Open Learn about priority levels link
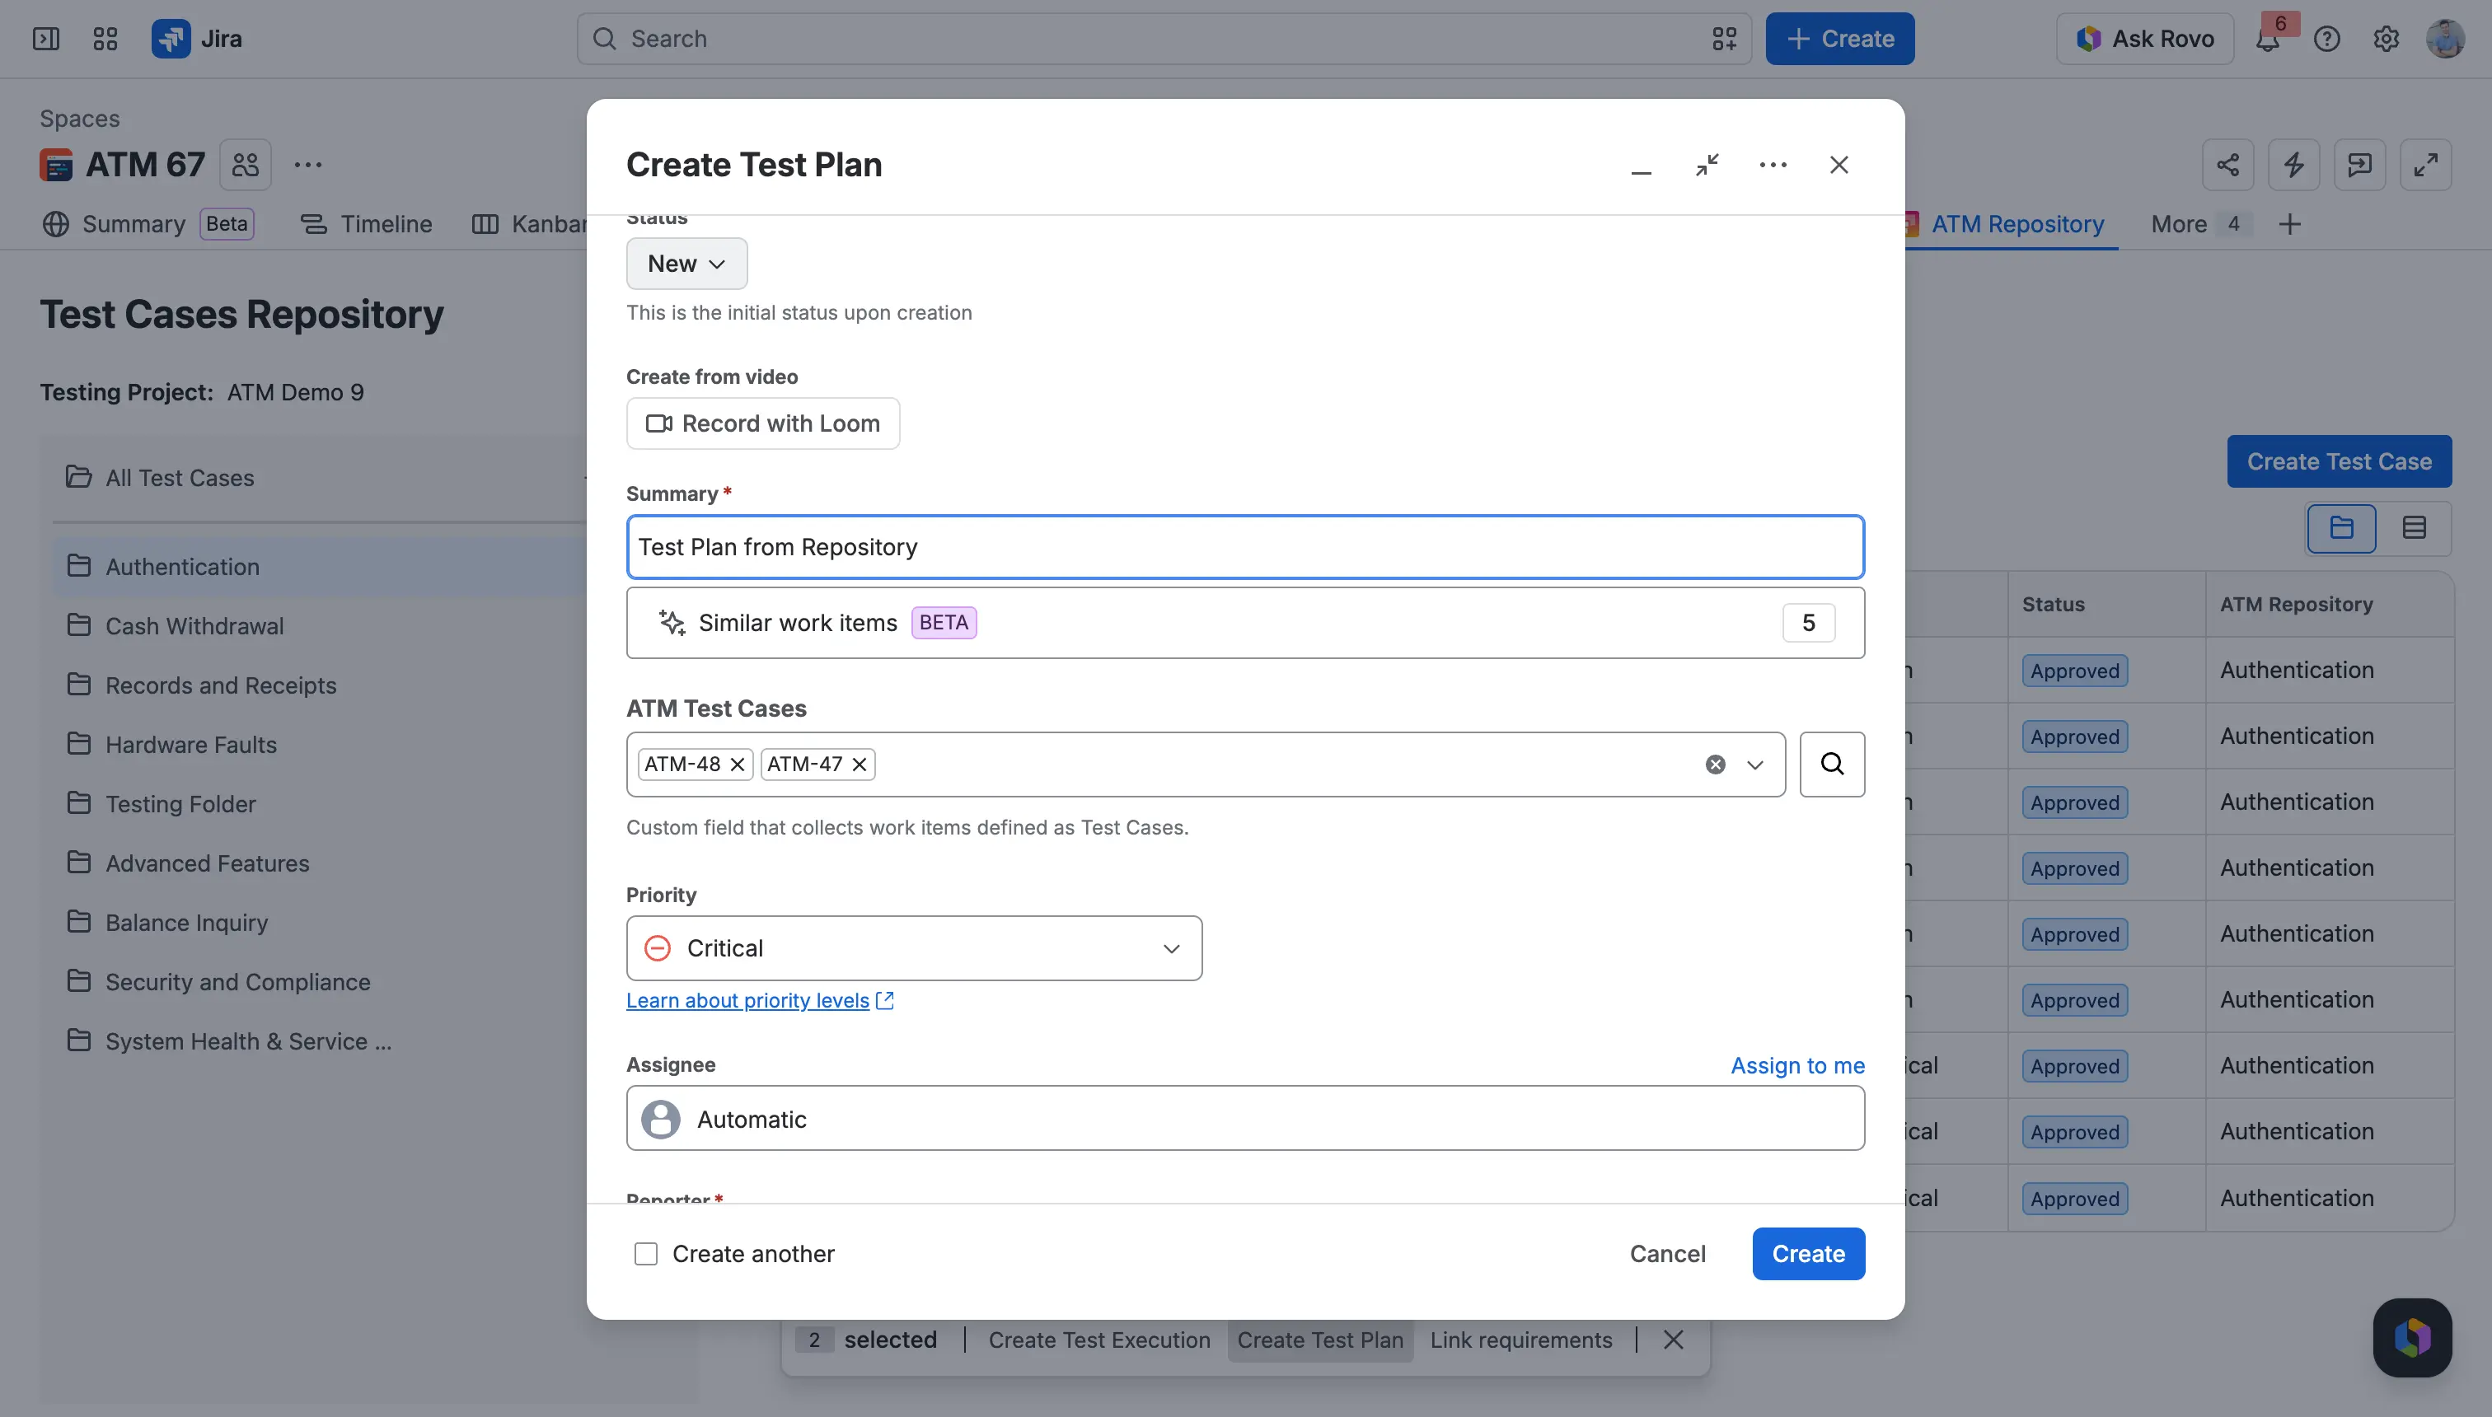 pos(759,1000)
